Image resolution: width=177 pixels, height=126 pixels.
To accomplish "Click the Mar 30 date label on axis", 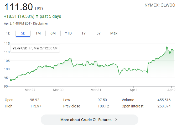I will tap(58, 90).
